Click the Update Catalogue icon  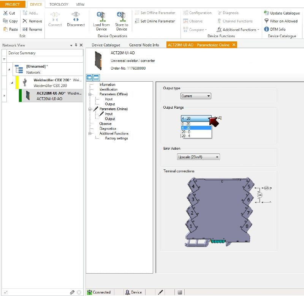(x=266, y=13)
